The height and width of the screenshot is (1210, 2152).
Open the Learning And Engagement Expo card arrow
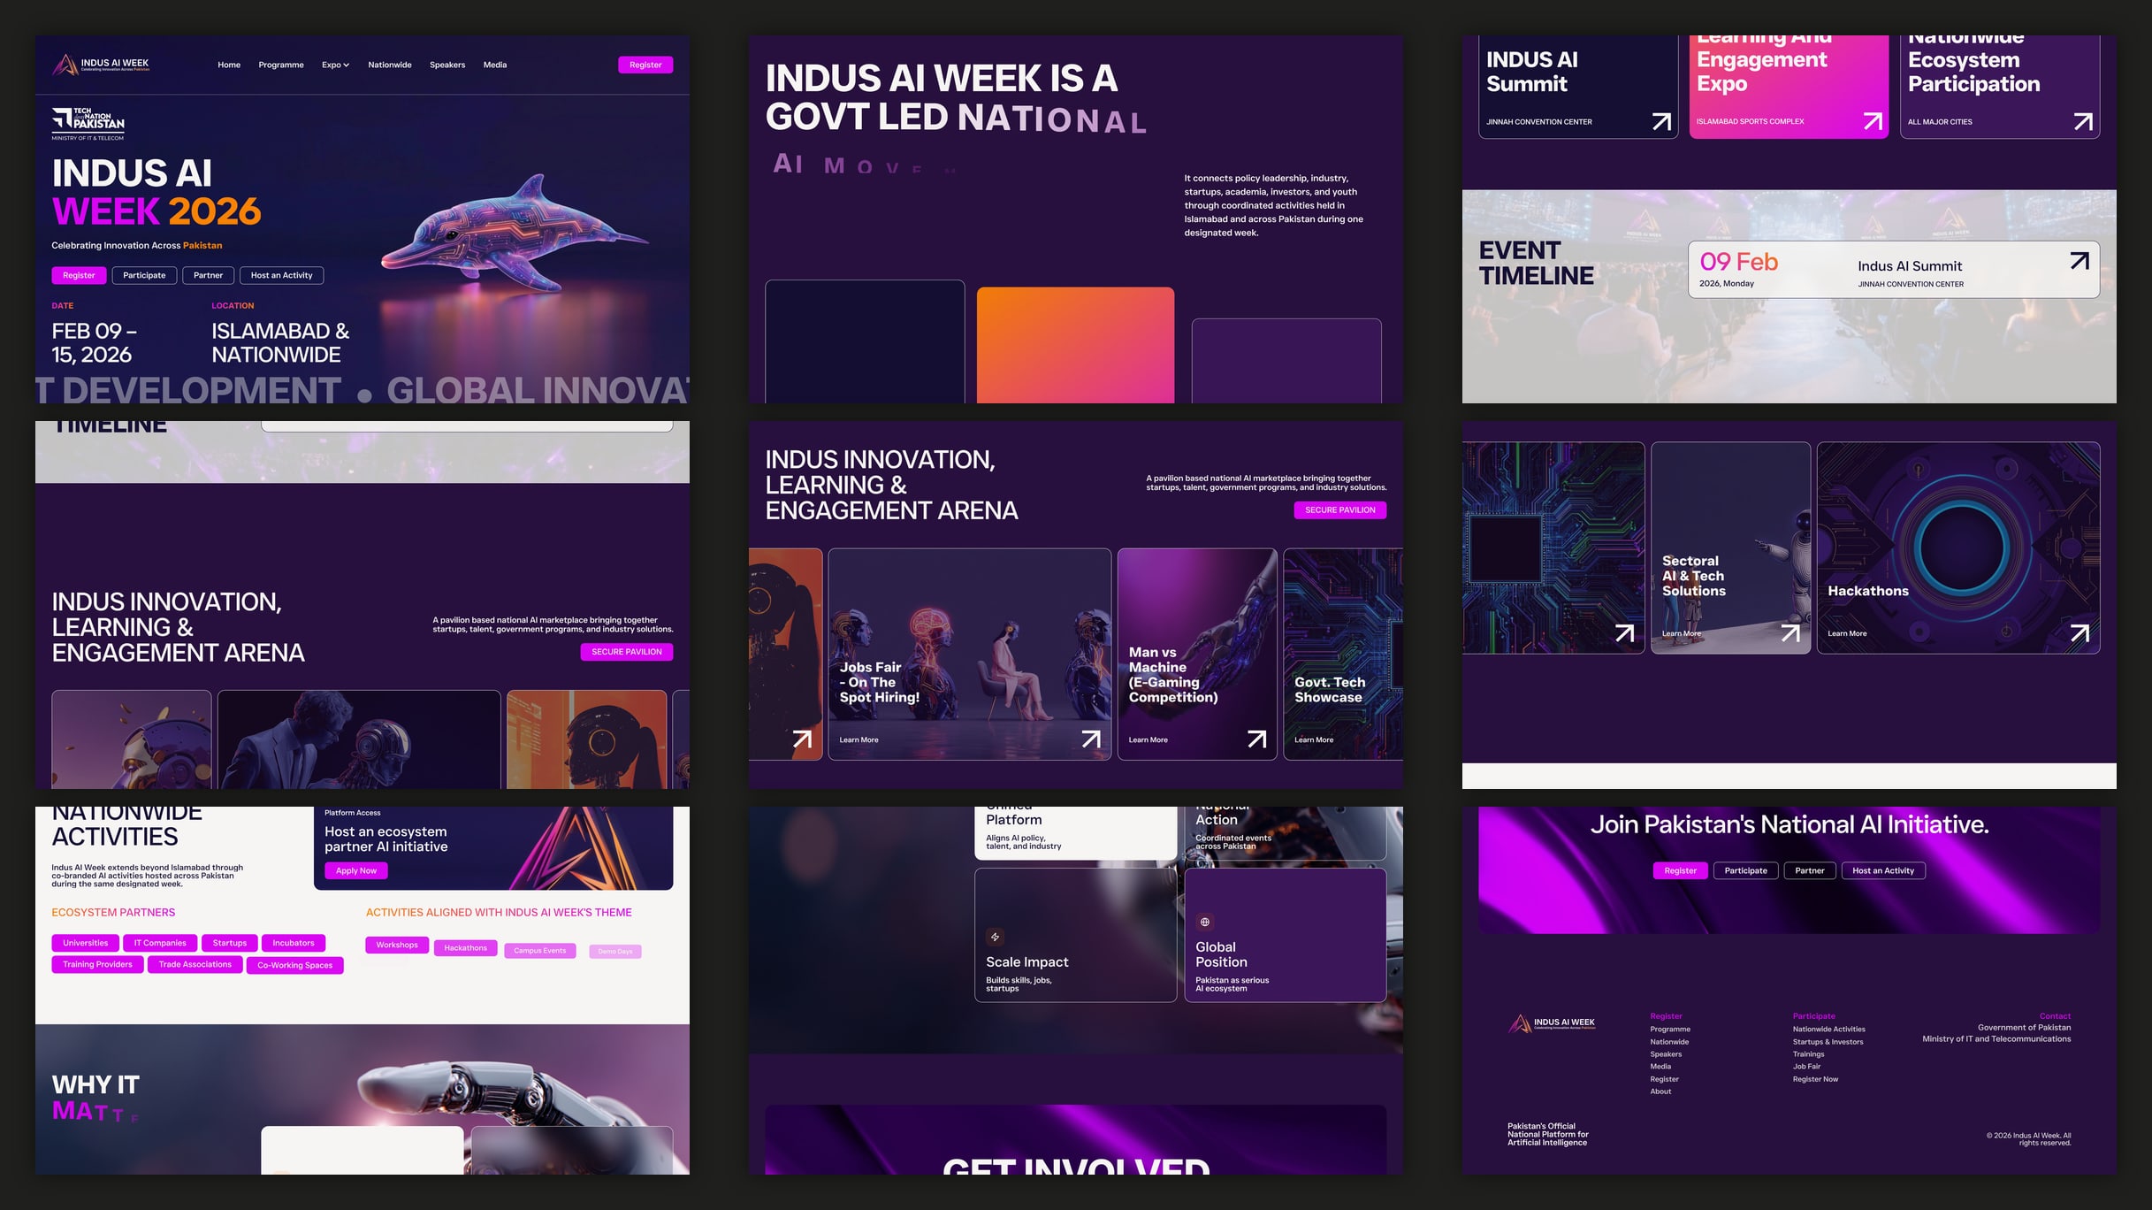(1873, 121)
